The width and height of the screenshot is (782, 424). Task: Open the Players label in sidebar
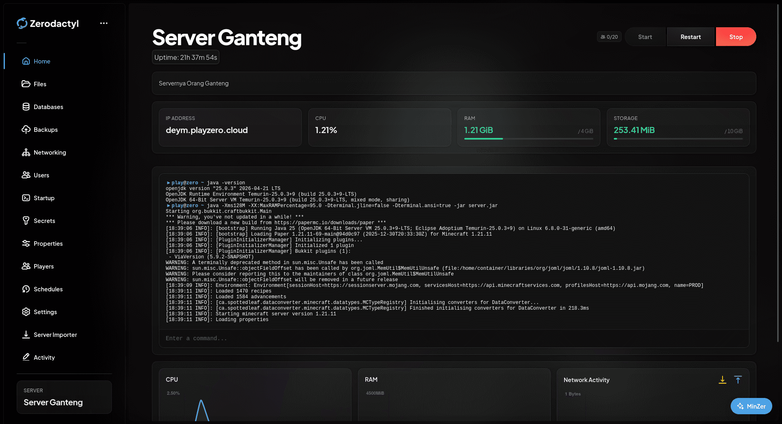pyautogui.click(x=44, y=266)
